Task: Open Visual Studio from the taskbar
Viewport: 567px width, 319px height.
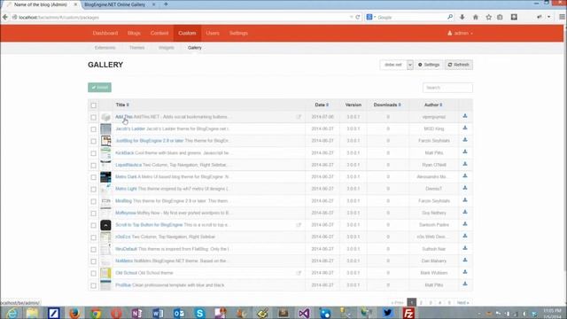Action: click(x=304, y=313)
